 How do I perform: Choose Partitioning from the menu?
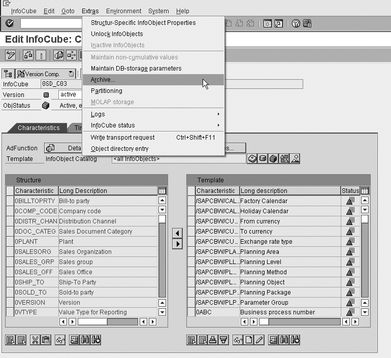click(153, 91)
